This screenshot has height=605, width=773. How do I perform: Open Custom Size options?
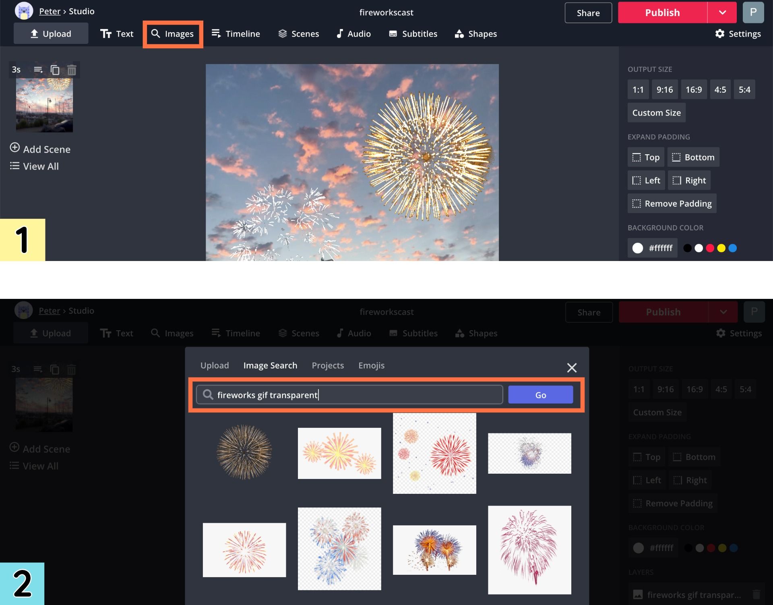656,113
